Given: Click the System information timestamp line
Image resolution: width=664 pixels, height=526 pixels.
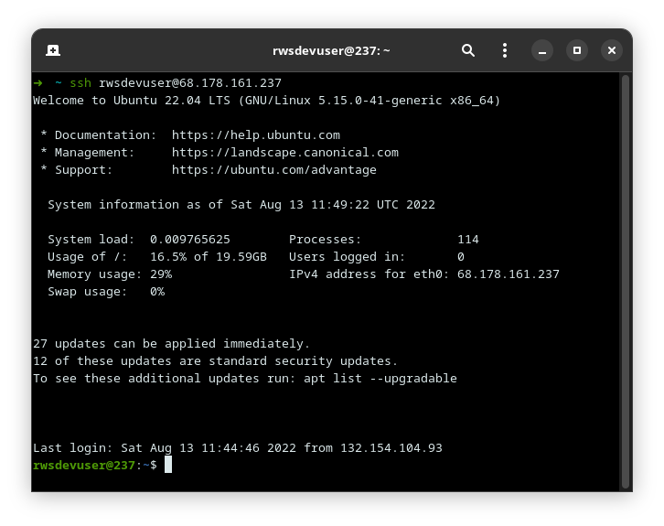Looking at the screenshot, I should (241, 205).
